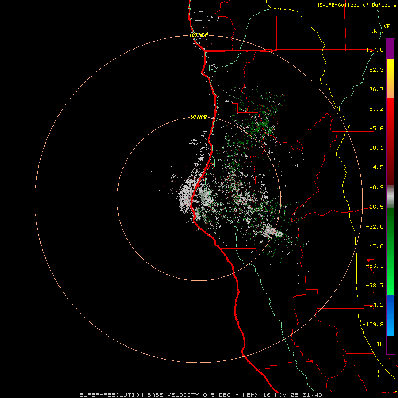Select the 30.1 scale value
This screenshot has width=398, height=398.
tap(376, 148)
